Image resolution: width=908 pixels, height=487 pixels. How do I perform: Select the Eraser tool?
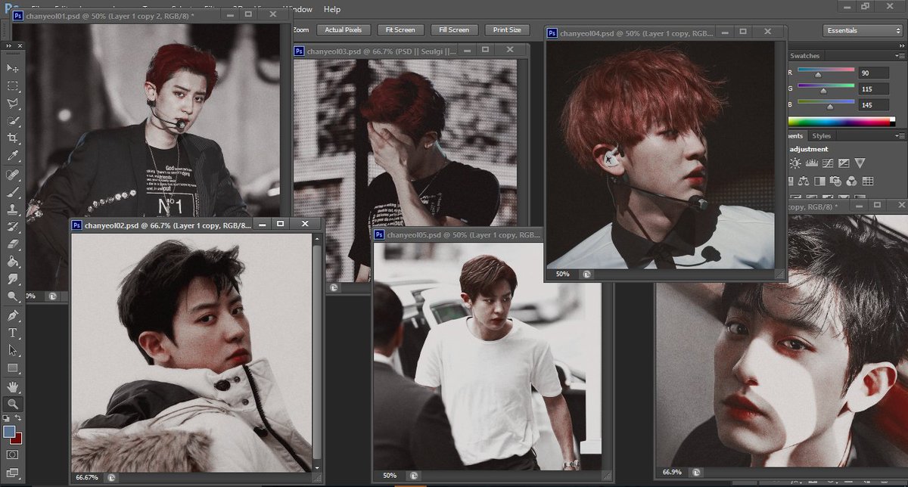point(13,244)
